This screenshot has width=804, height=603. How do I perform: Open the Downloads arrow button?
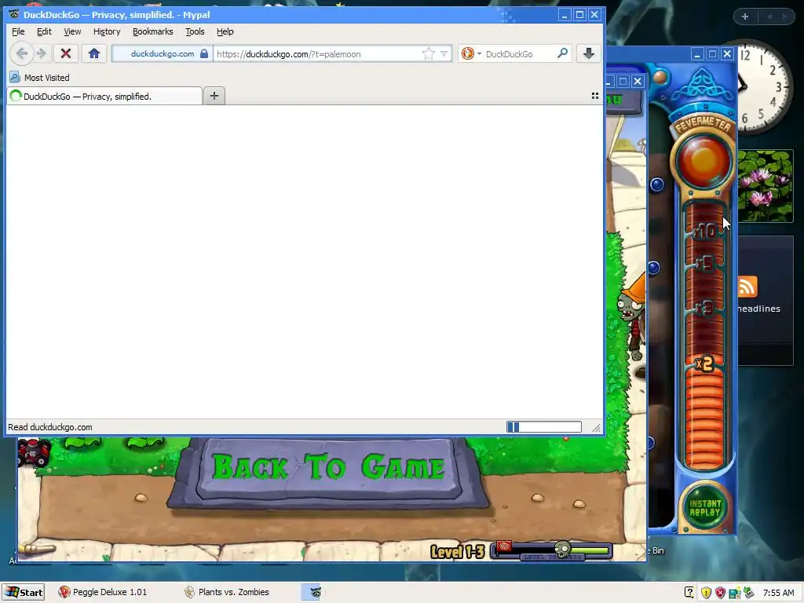coord(589,53)
